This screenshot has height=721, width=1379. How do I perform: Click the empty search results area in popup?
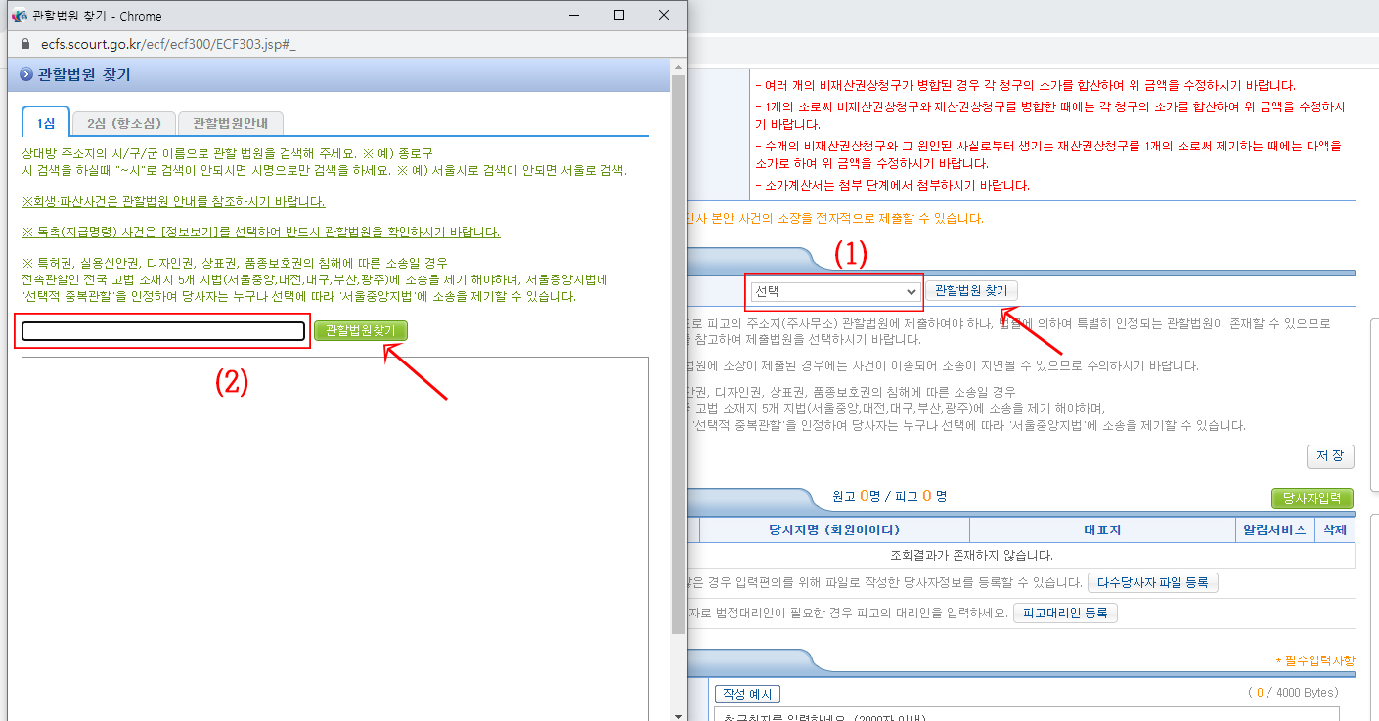pos(335,538)
